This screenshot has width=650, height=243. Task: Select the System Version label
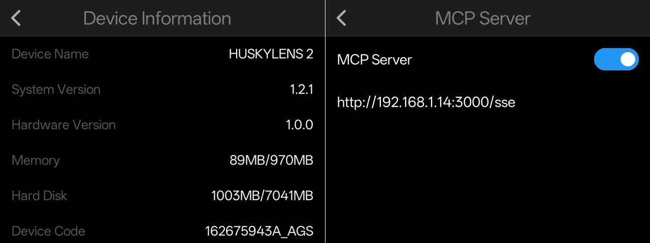coord(56,90)
